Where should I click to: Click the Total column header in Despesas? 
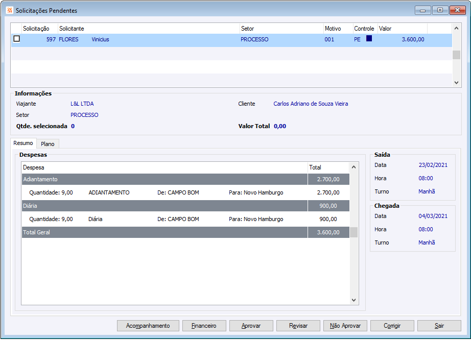coord(328,167)
